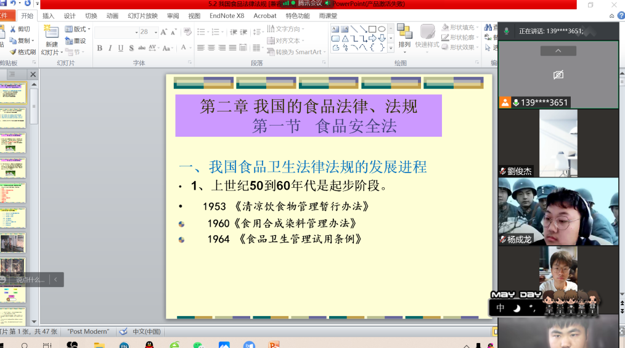The image size is (625, 348).
Task: Click 劉俊杰 participant video tile
Action: coord(558,144)
